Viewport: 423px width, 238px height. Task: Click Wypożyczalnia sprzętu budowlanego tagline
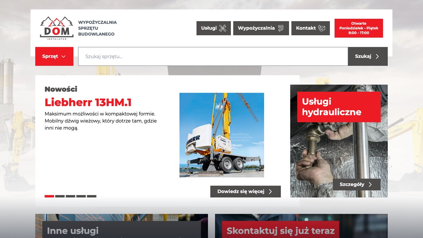point(97,28)
